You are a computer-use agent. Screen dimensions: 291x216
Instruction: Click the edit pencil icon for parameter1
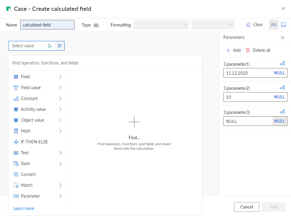(283, 63)
